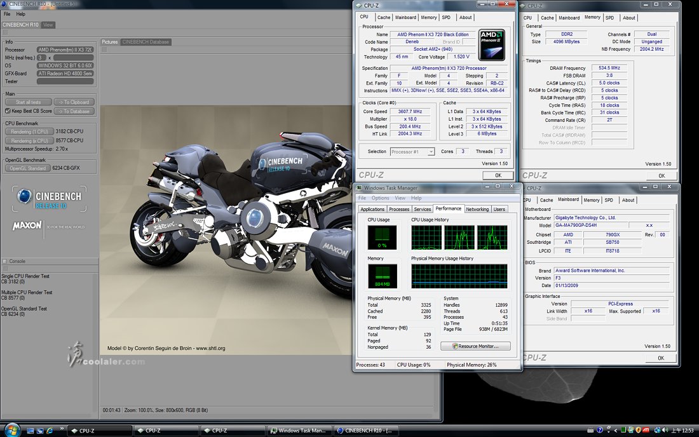The image size is (699, 437).
Task: Switch to Windows Task Manager taskbar button
Action: click(x=300, y=431)
